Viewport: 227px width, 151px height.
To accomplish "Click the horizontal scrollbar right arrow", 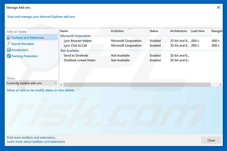I will pos(220,85).
